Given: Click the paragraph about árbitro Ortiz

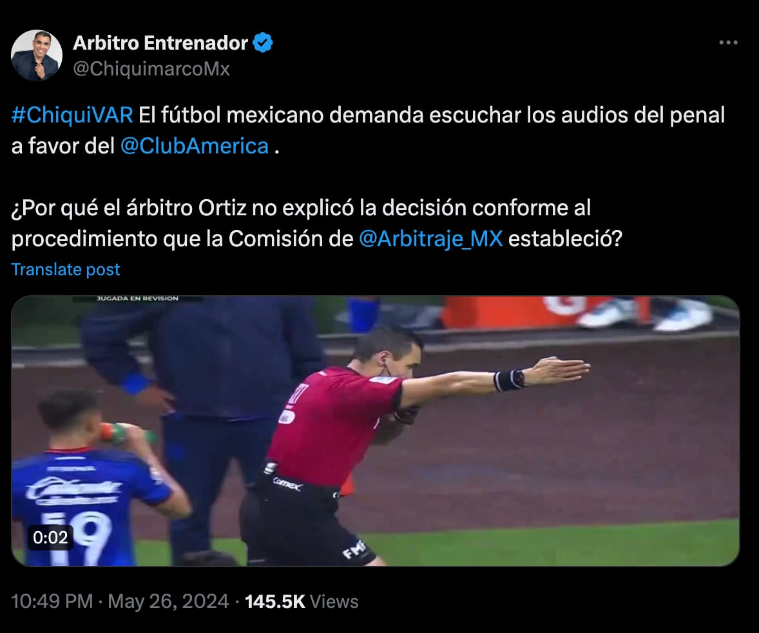Looking at the screenshot, I should click(316, 223).
